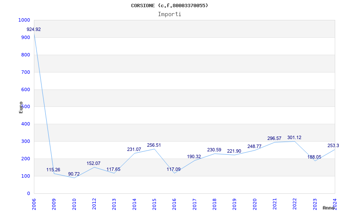
Task: Click the 296.57 data label
Action: (x=274, y=138)
